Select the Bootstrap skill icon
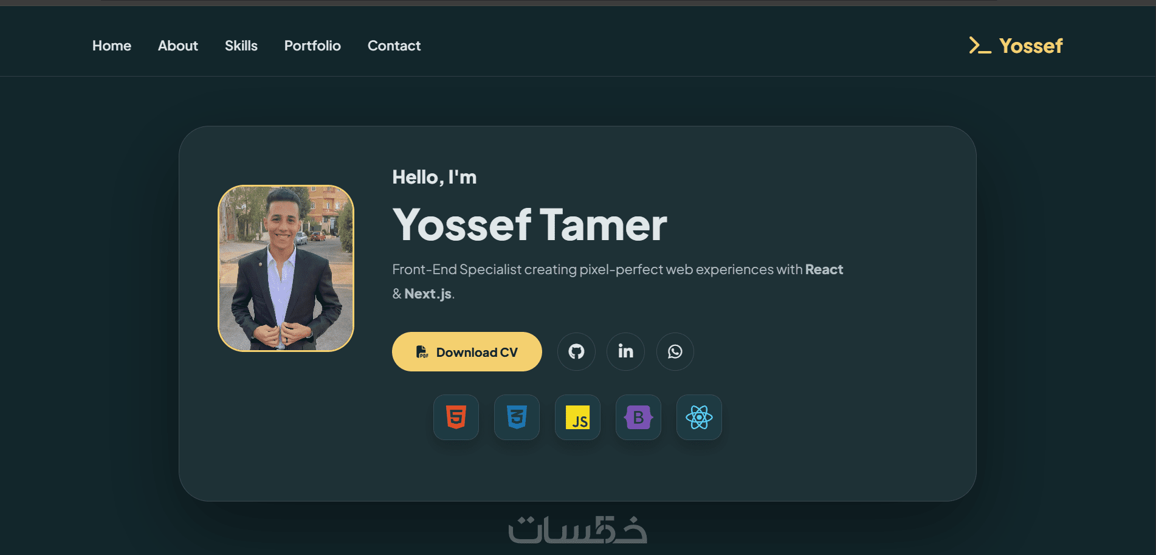1156x555 pixels. (x=638, y=417)
